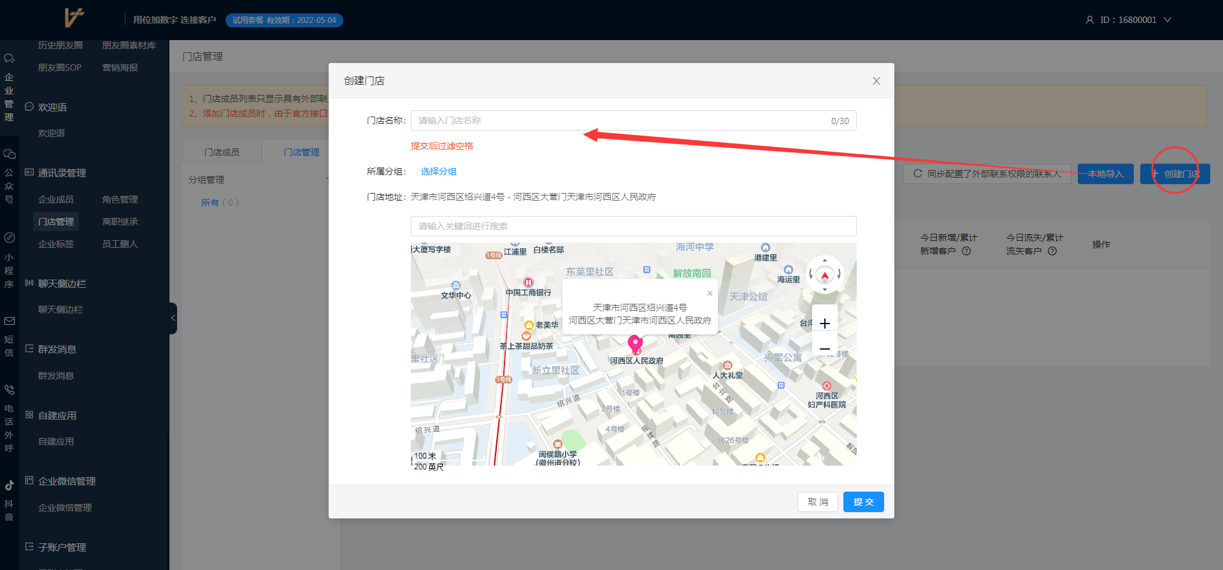
Task: Close the map address info popup
Action: pos(710,294)
